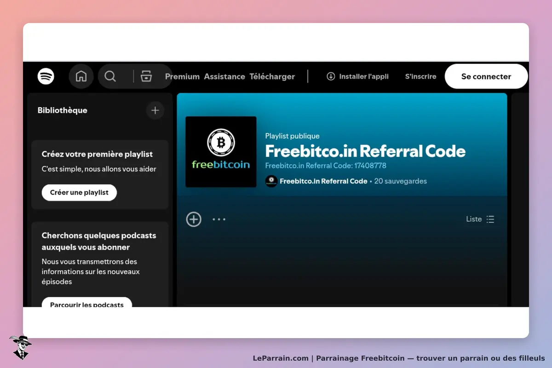This screenshot has width=552, height=368.
Task: Click Parcourir les podcasts button
Action: [87, 303]
